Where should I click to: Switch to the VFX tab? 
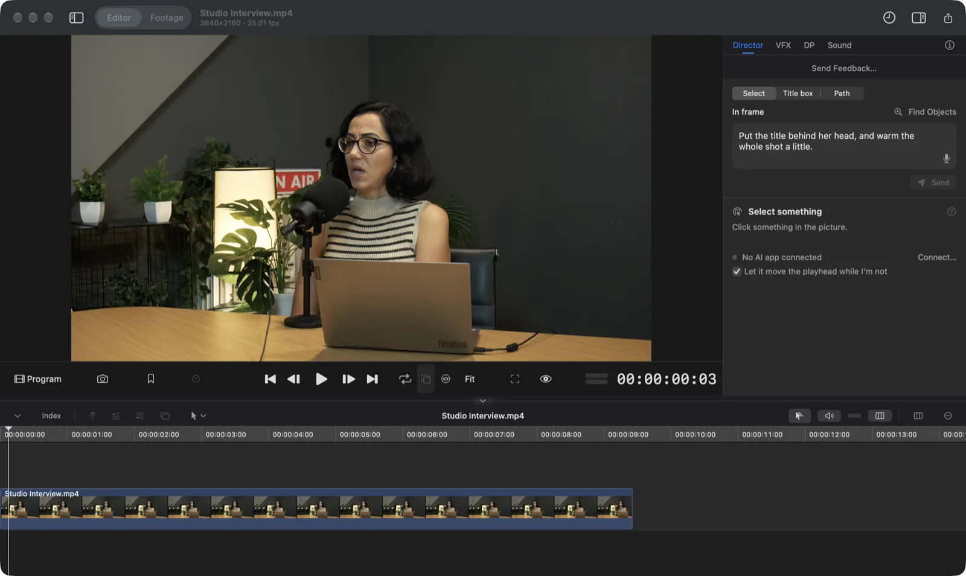coord(783,45)
